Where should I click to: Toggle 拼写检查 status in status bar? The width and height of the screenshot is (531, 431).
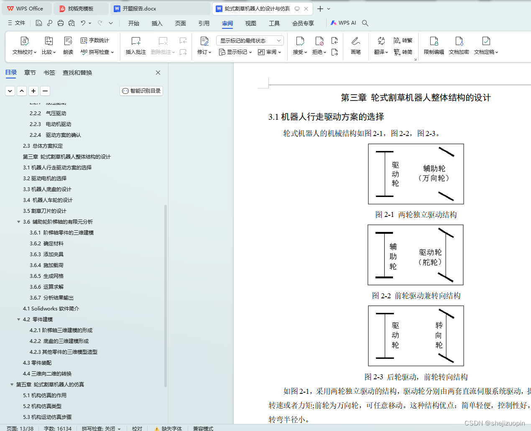tap(101, 428)
